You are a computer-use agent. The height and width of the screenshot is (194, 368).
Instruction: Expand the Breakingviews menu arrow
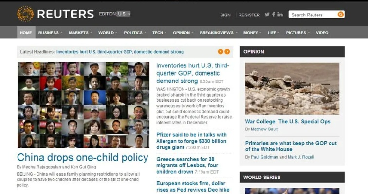tap(237, 32)
